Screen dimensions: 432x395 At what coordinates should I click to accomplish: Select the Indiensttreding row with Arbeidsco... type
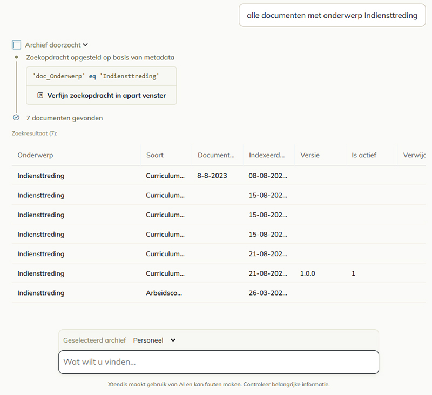[x=219, y=293]
